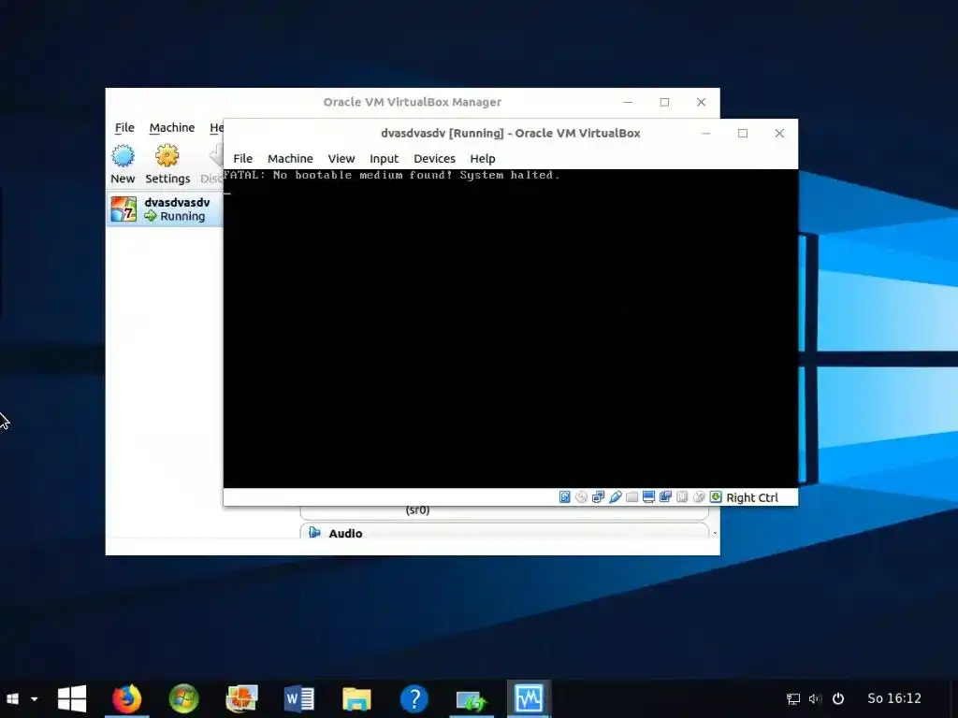Click the small panel menu arrow dropdown

click(35, 698)
